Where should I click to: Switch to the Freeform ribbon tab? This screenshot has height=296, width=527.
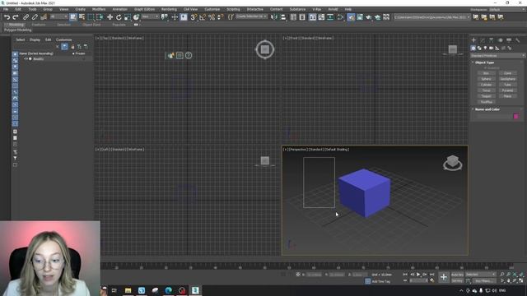coord(39,25)
